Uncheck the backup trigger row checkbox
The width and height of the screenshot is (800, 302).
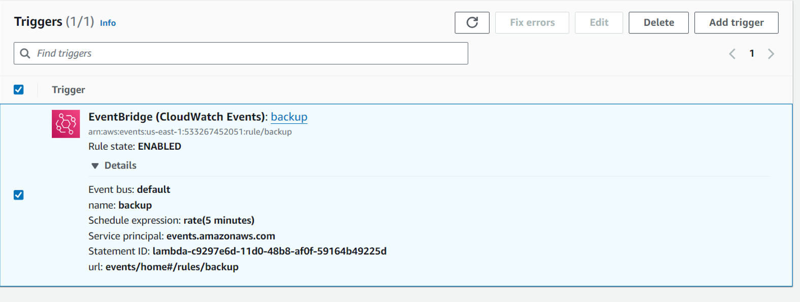pyautogui.click(x=19, y=195)
